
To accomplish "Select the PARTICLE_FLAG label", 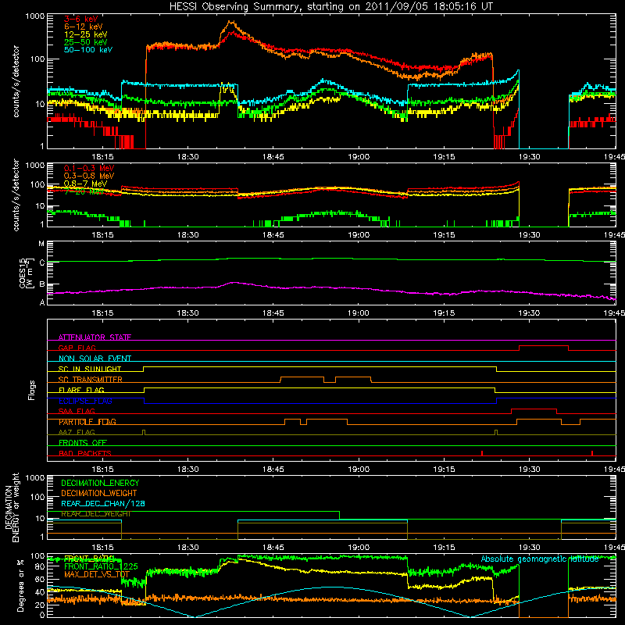I will 87,422.
